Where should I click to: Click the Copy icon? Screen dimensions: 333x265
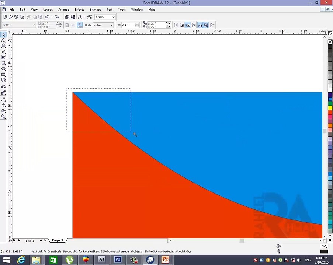pyautogui.click(x=35, y=17)
